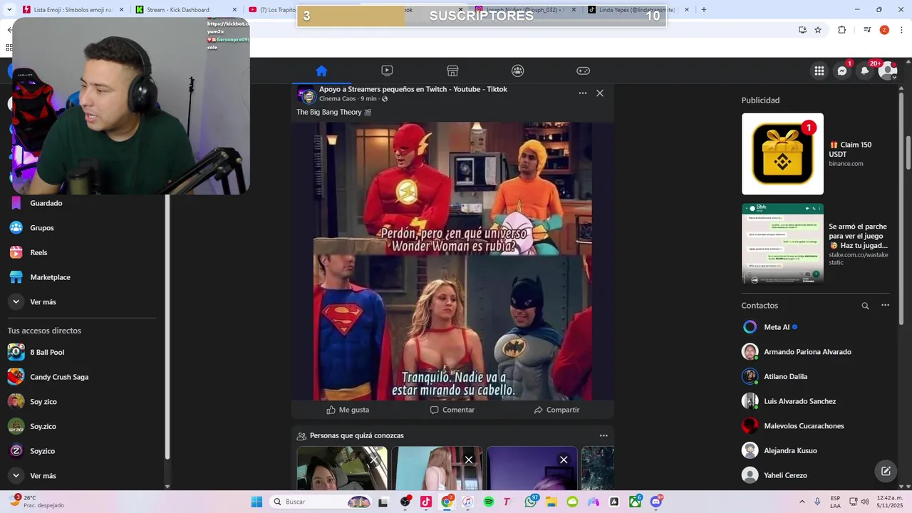Open the Facebook Video tab
Viewport: 912px width, 513px height.
[x=387, y=71]
